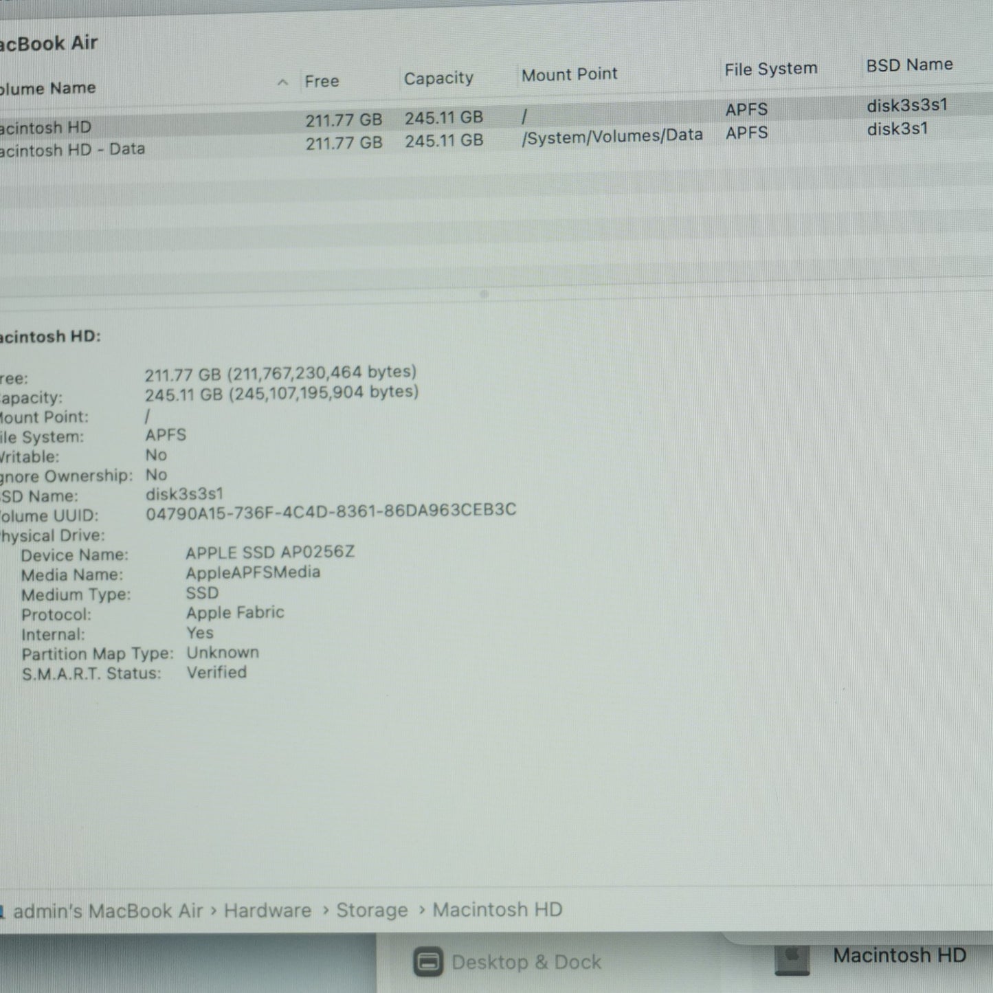Select the Macintosh HD volume row
The height and width of the screenshot is (993, 993).
[x=496, y=118]
